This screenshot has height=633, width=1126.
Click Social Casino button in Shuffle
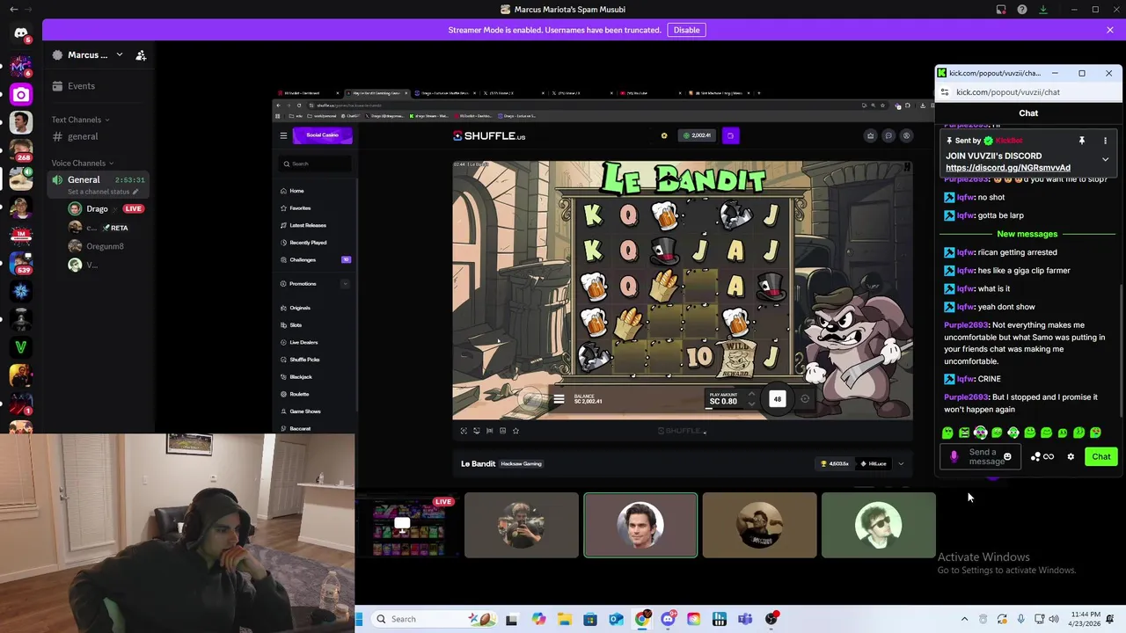(322, 135)
